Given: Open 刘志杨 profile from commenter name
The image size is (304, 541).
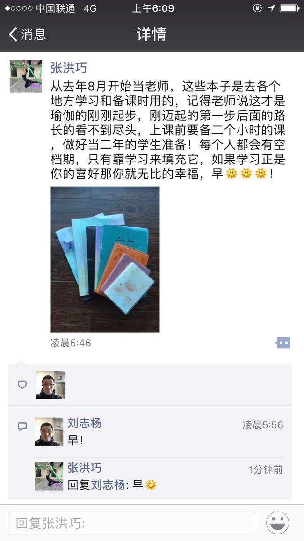Looking at the screenshot, I should [x=85, y=423].
